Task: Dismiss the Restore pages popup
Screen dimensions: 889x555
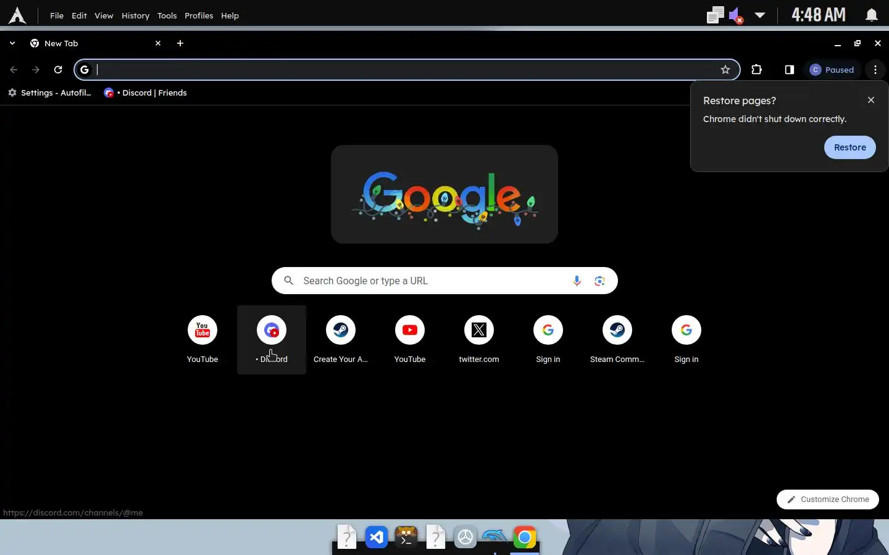Action: pyautogui.click(x=871, y=100)
